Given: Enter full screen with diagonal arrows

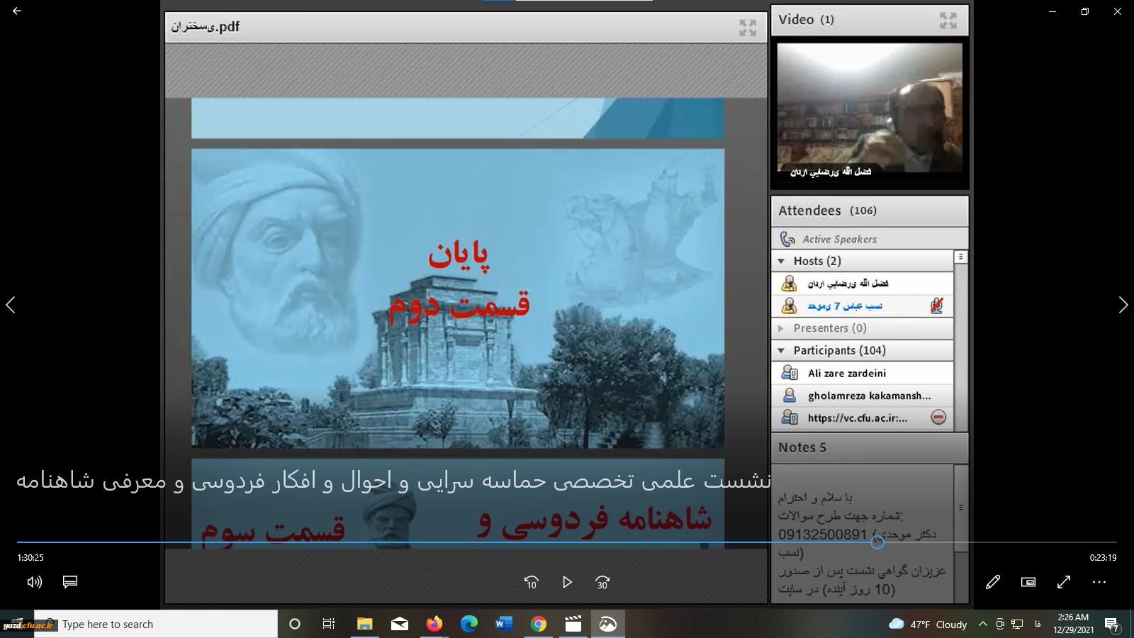Looking at the screenshot, I should pyautogui.click(x=1063, y=582).
